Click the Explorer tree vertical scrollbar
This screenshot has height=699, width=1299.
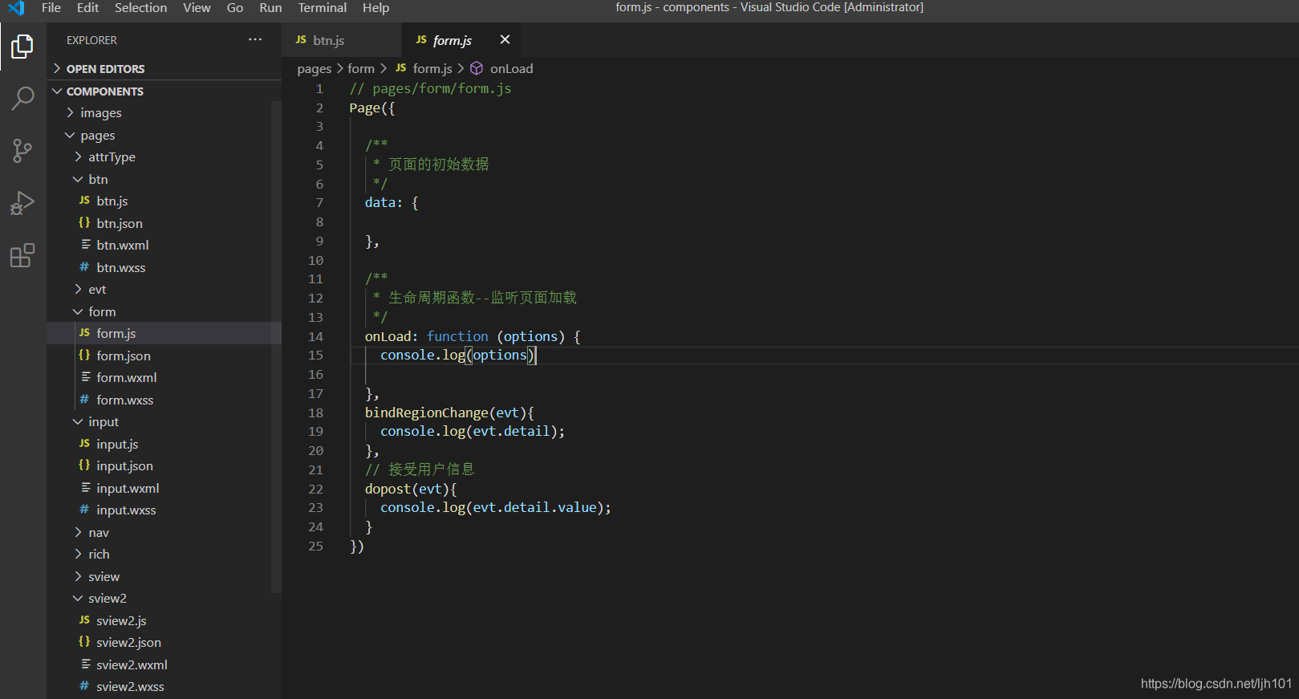point(276,347)
